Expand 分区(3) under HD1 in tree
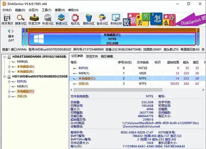 click(x=9, y=96)
